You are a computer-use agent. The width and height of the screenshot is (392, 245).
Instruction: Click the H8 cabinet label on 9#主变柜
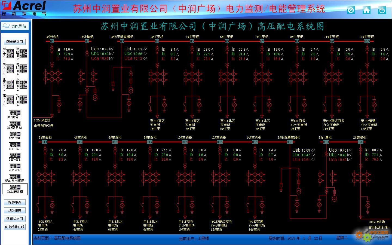click(x=297, y=41)
